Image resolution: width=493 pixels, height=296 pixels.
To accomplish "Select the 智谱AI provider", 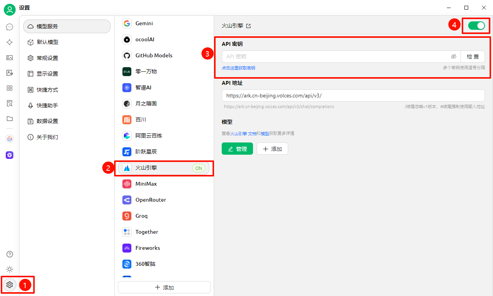I will pyautogui.click(x=164, y=87).
